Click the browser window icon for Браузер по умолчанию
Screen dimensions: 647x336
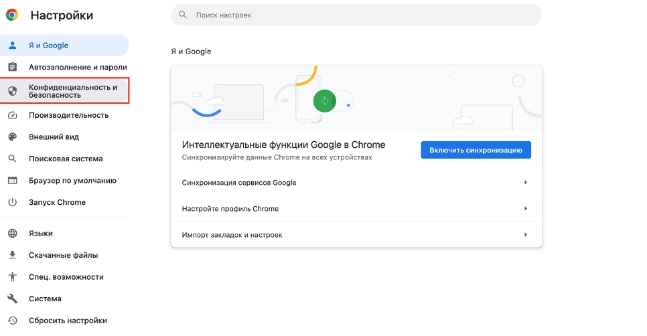12,181
